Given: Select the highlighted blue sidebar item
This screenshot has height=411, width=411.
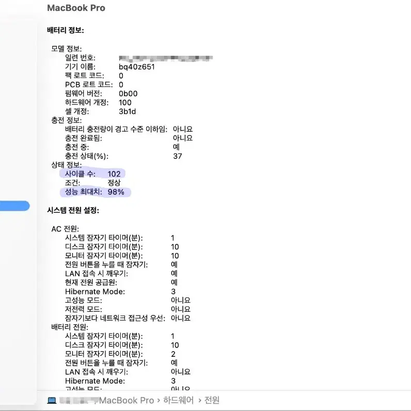Looking at the screenshot, I should (14, 206).
